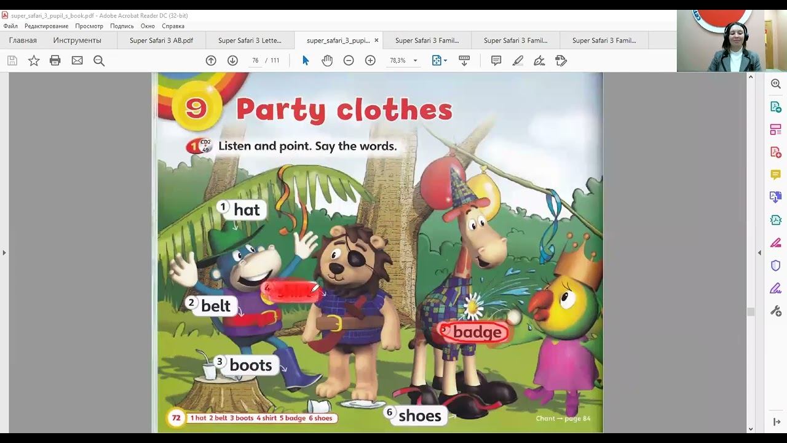The height and width of the screenshot is (443, 787).
Task: Zoom in with the plus icon
Action: coord(370,60)
